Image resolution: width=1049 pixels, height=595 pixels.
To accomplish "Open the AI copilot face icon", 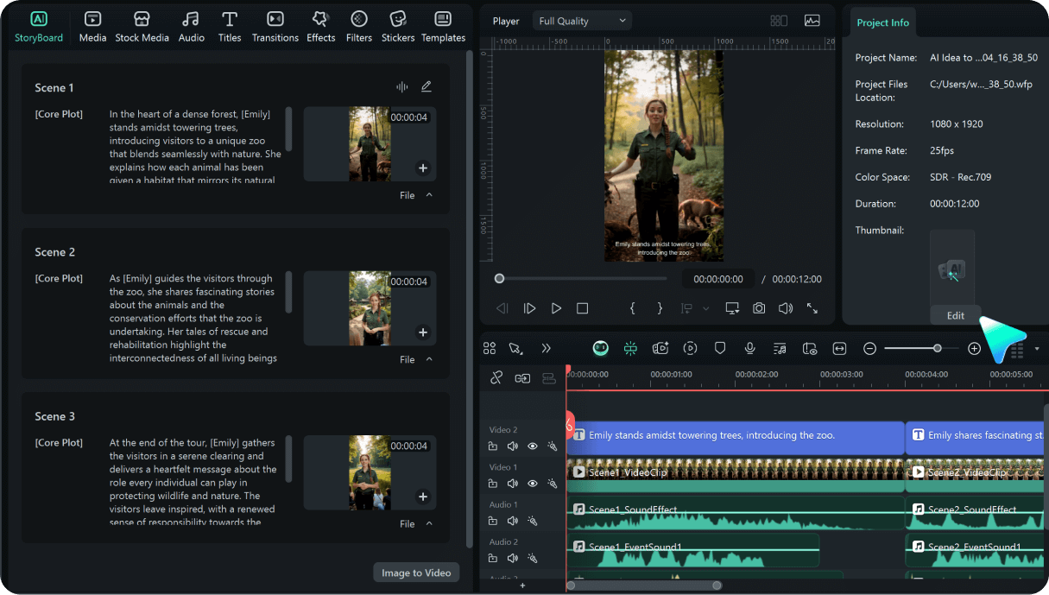I will point(601,348).
